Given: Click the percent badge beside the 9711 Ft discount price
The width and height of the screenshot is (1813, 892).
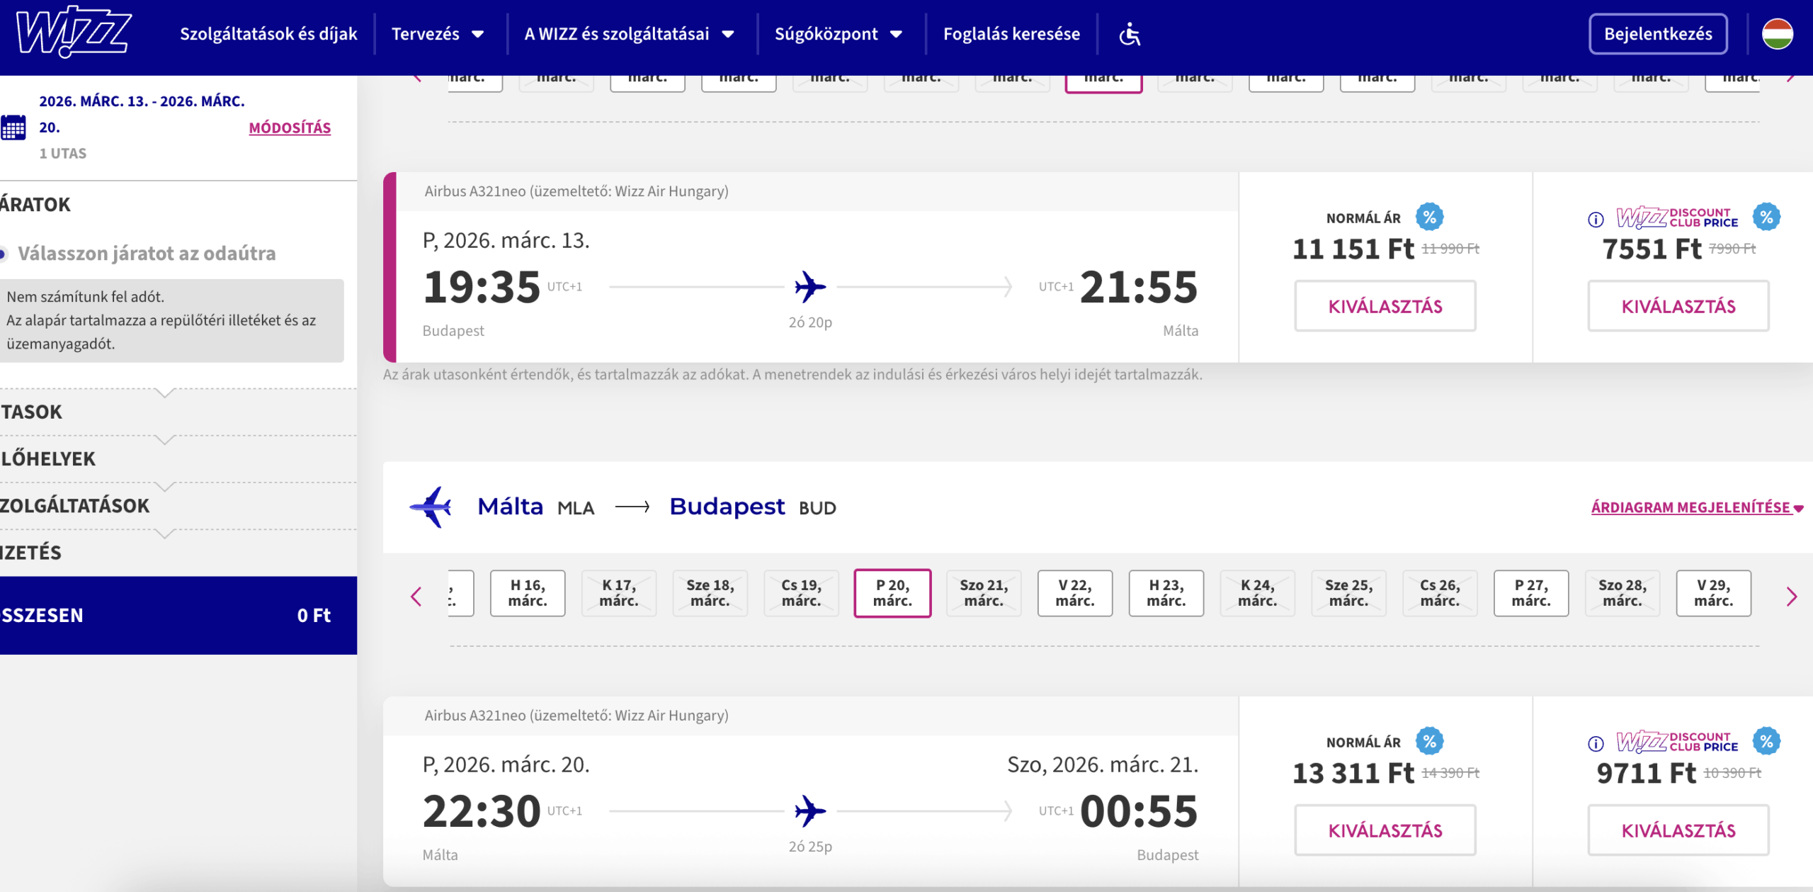Looking at the screenshot, I should pyautogui.click(x=1766, y=742).
